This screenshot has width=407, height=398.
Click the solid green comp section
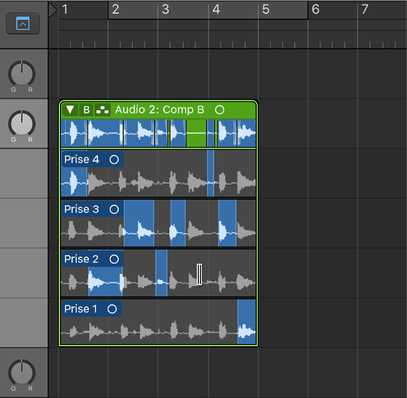pos(196,134)
